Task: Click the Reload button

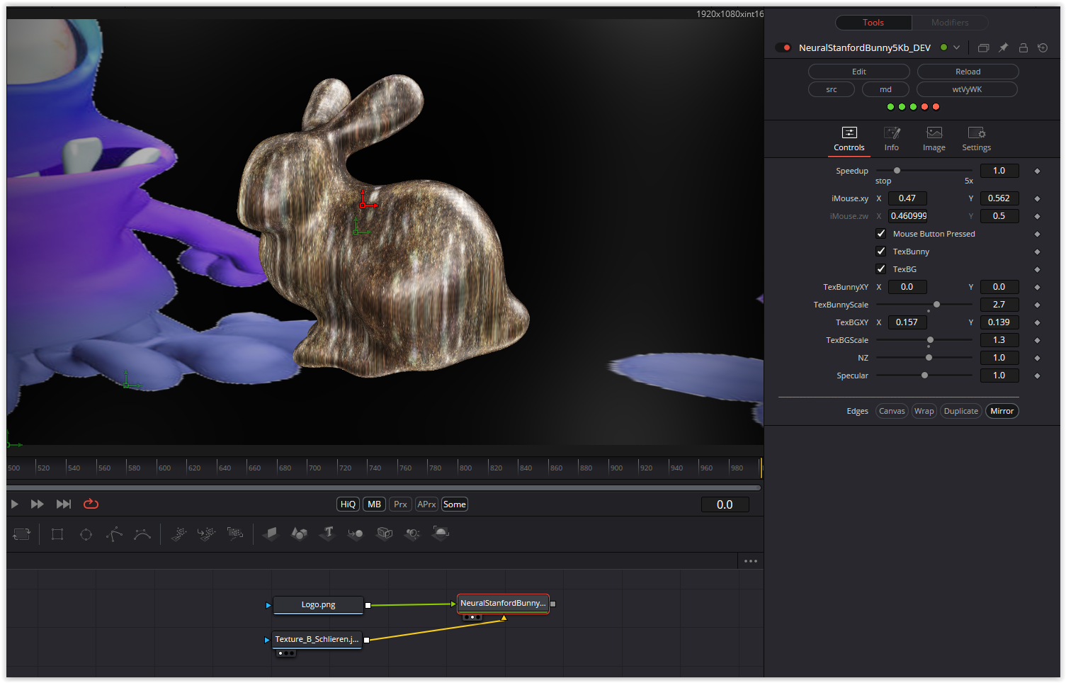Action: pyautogui.click(x=968, y=72)
